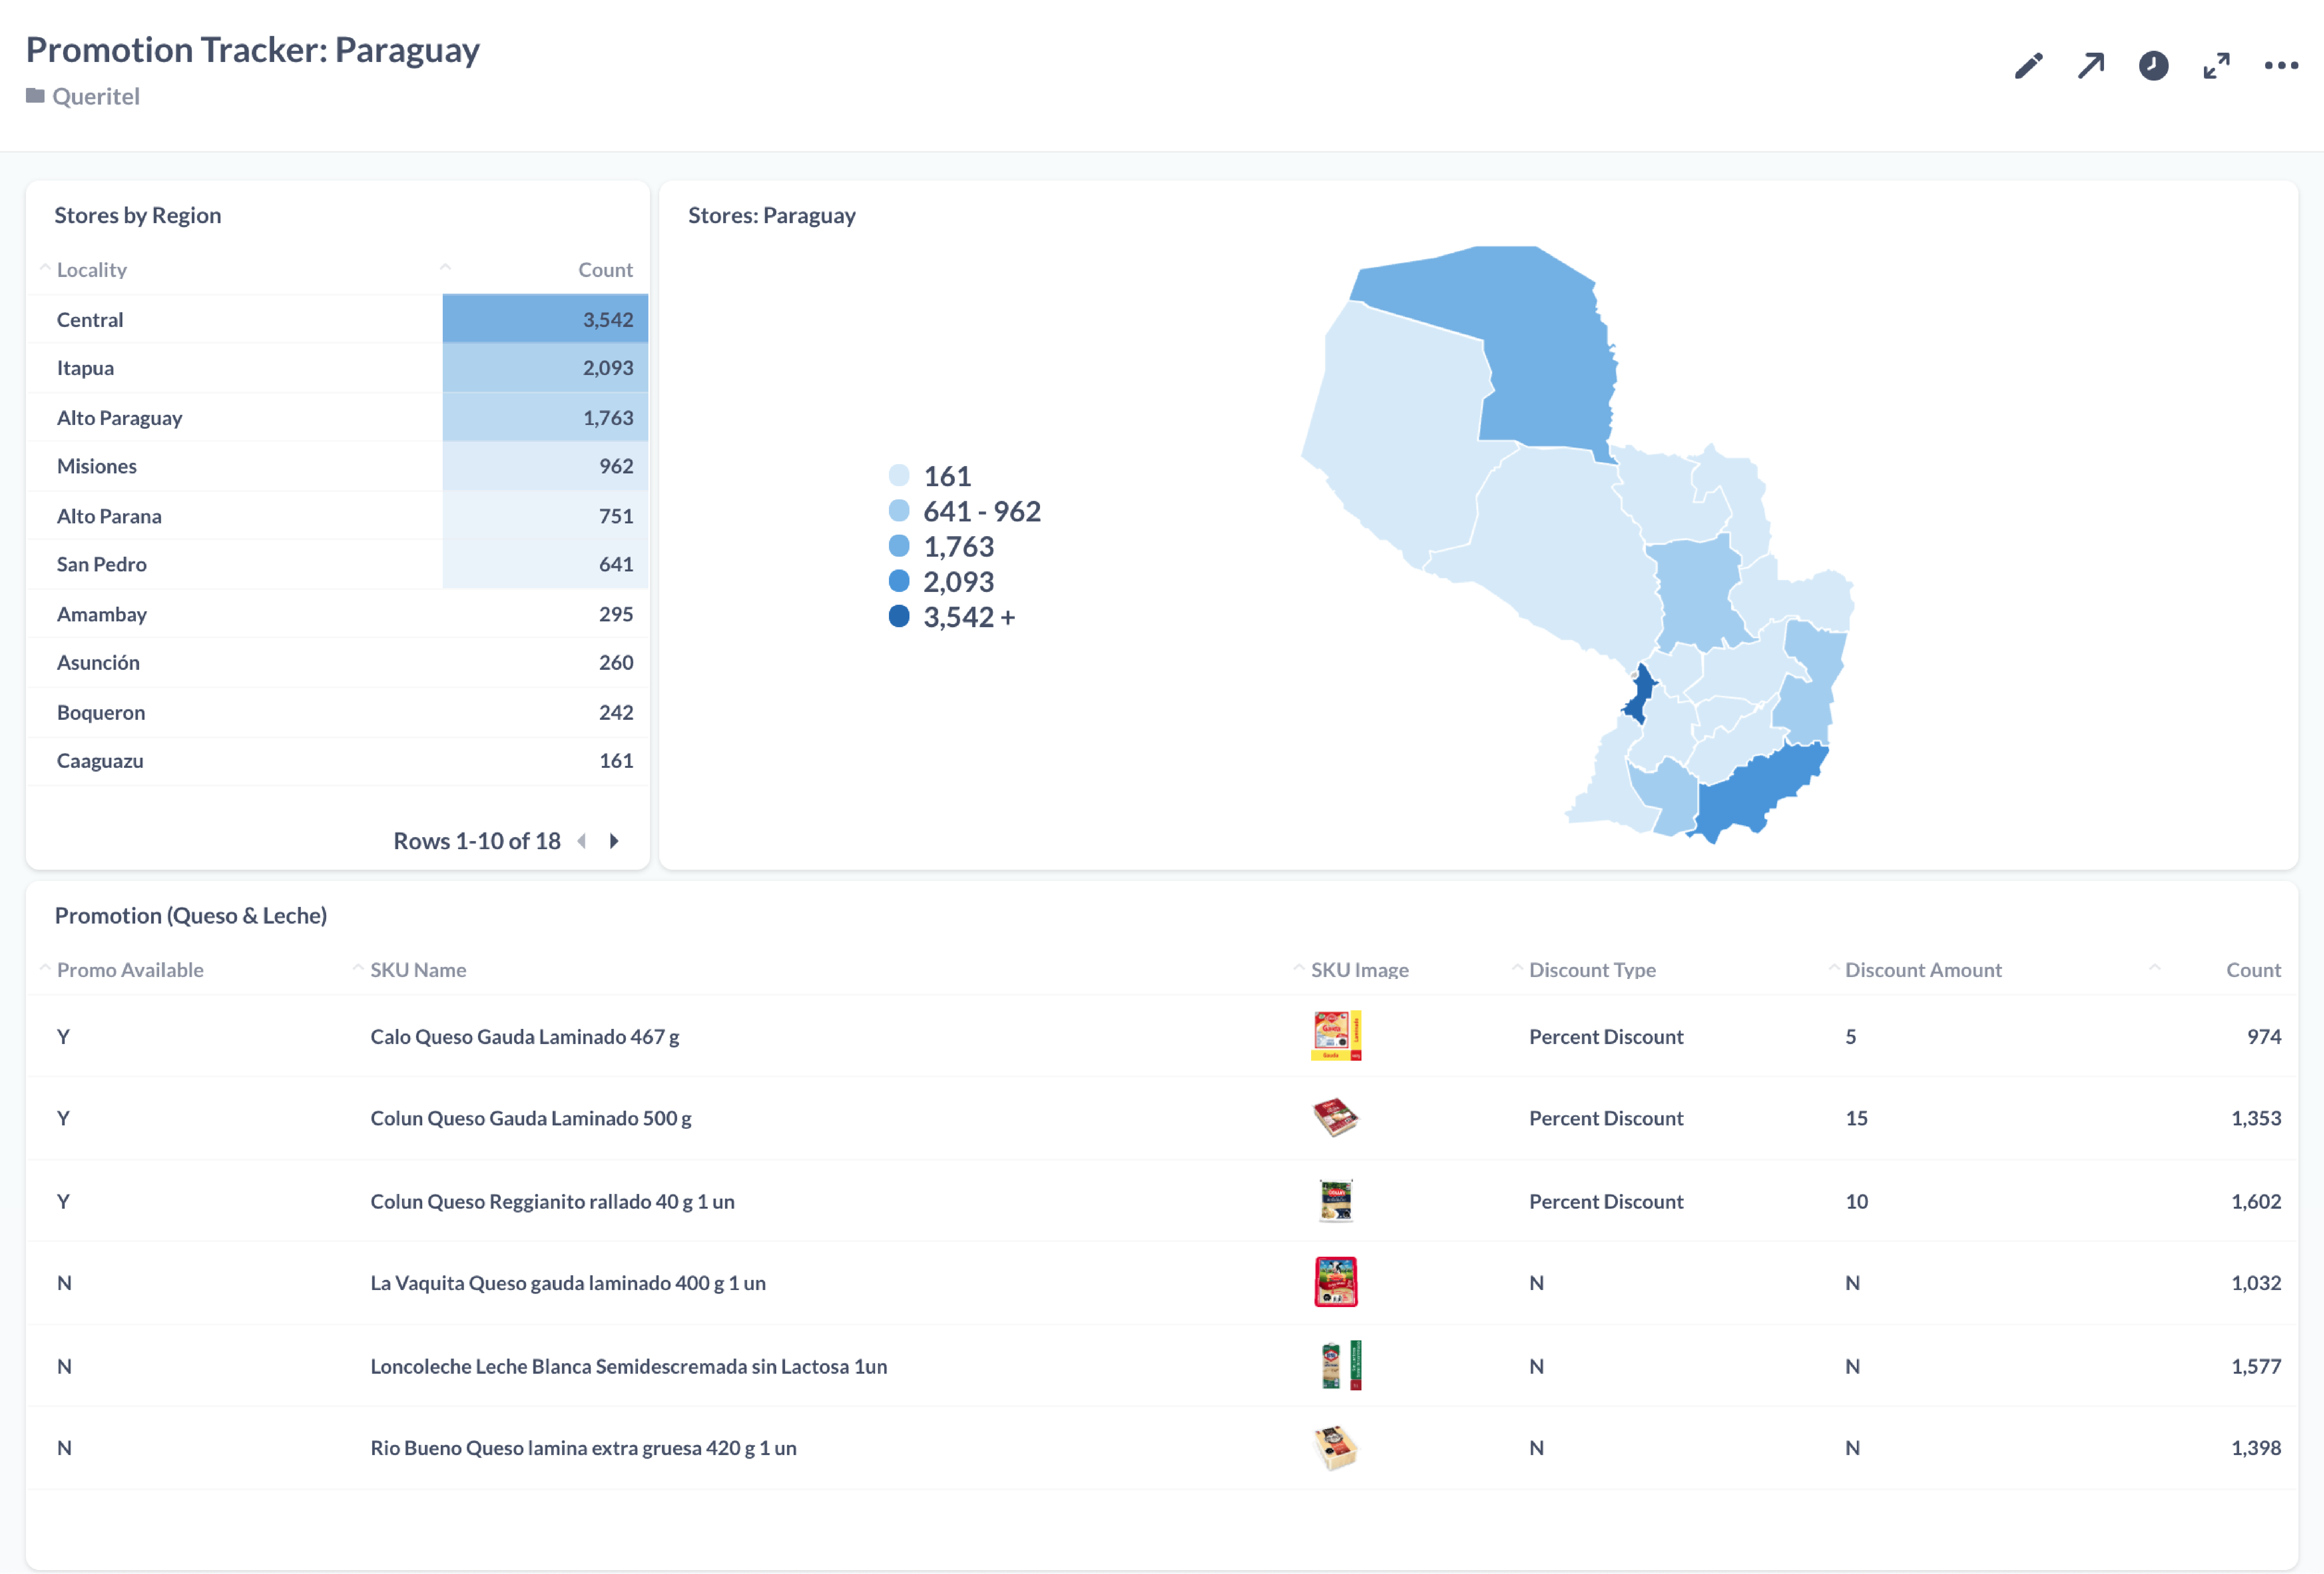2324x1574 pixels.
Task: Click the 3,542 + legend color dot
Action: (899, 616)
